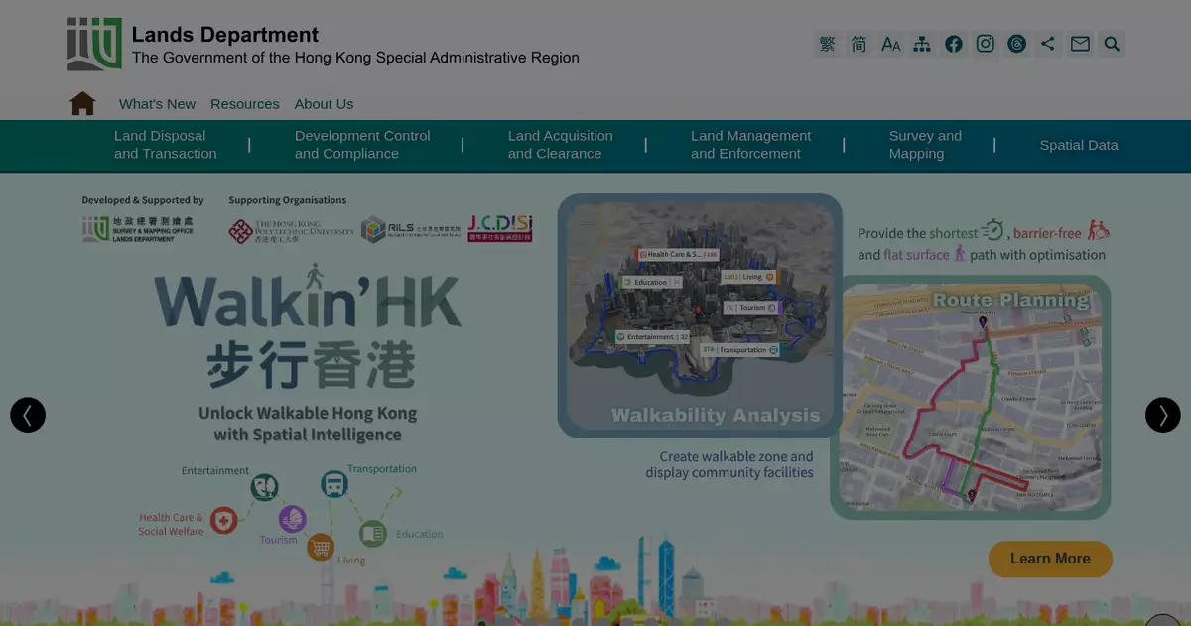Open Land Acquisition and Clearance section
Viewport: 1191px width, 626px height.
coord(560,145)
